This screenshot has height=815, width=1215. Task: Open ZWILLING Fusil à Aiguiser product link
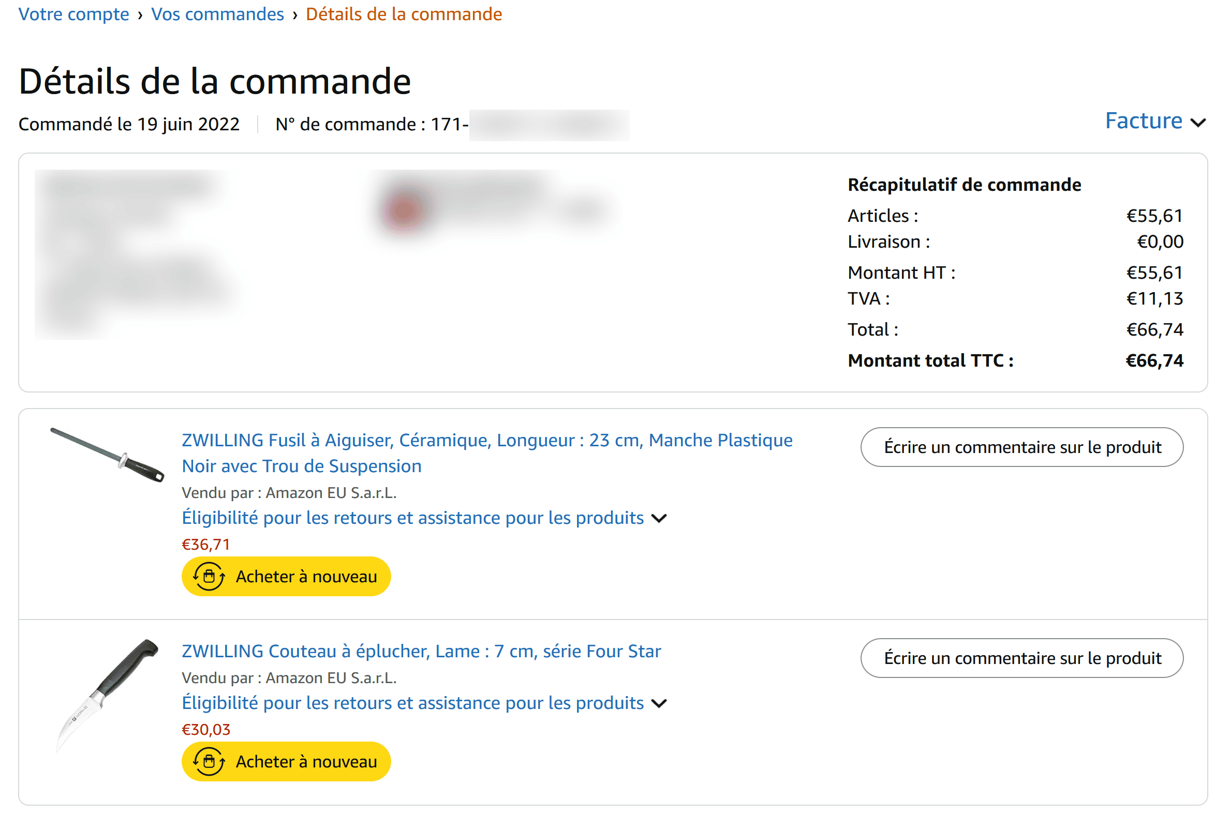click(x=487, y=452)
